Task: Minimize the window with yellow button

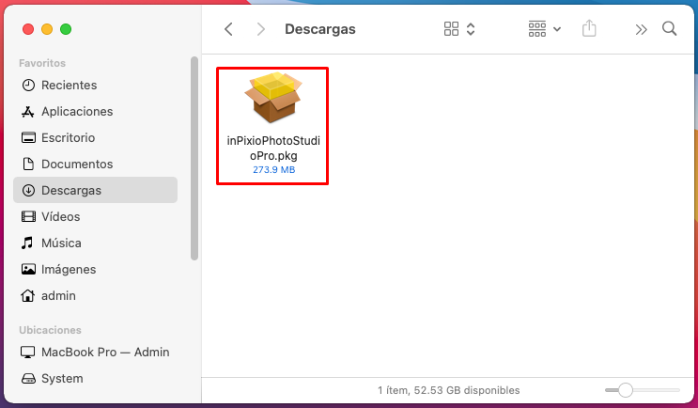Action: [47, 29]
